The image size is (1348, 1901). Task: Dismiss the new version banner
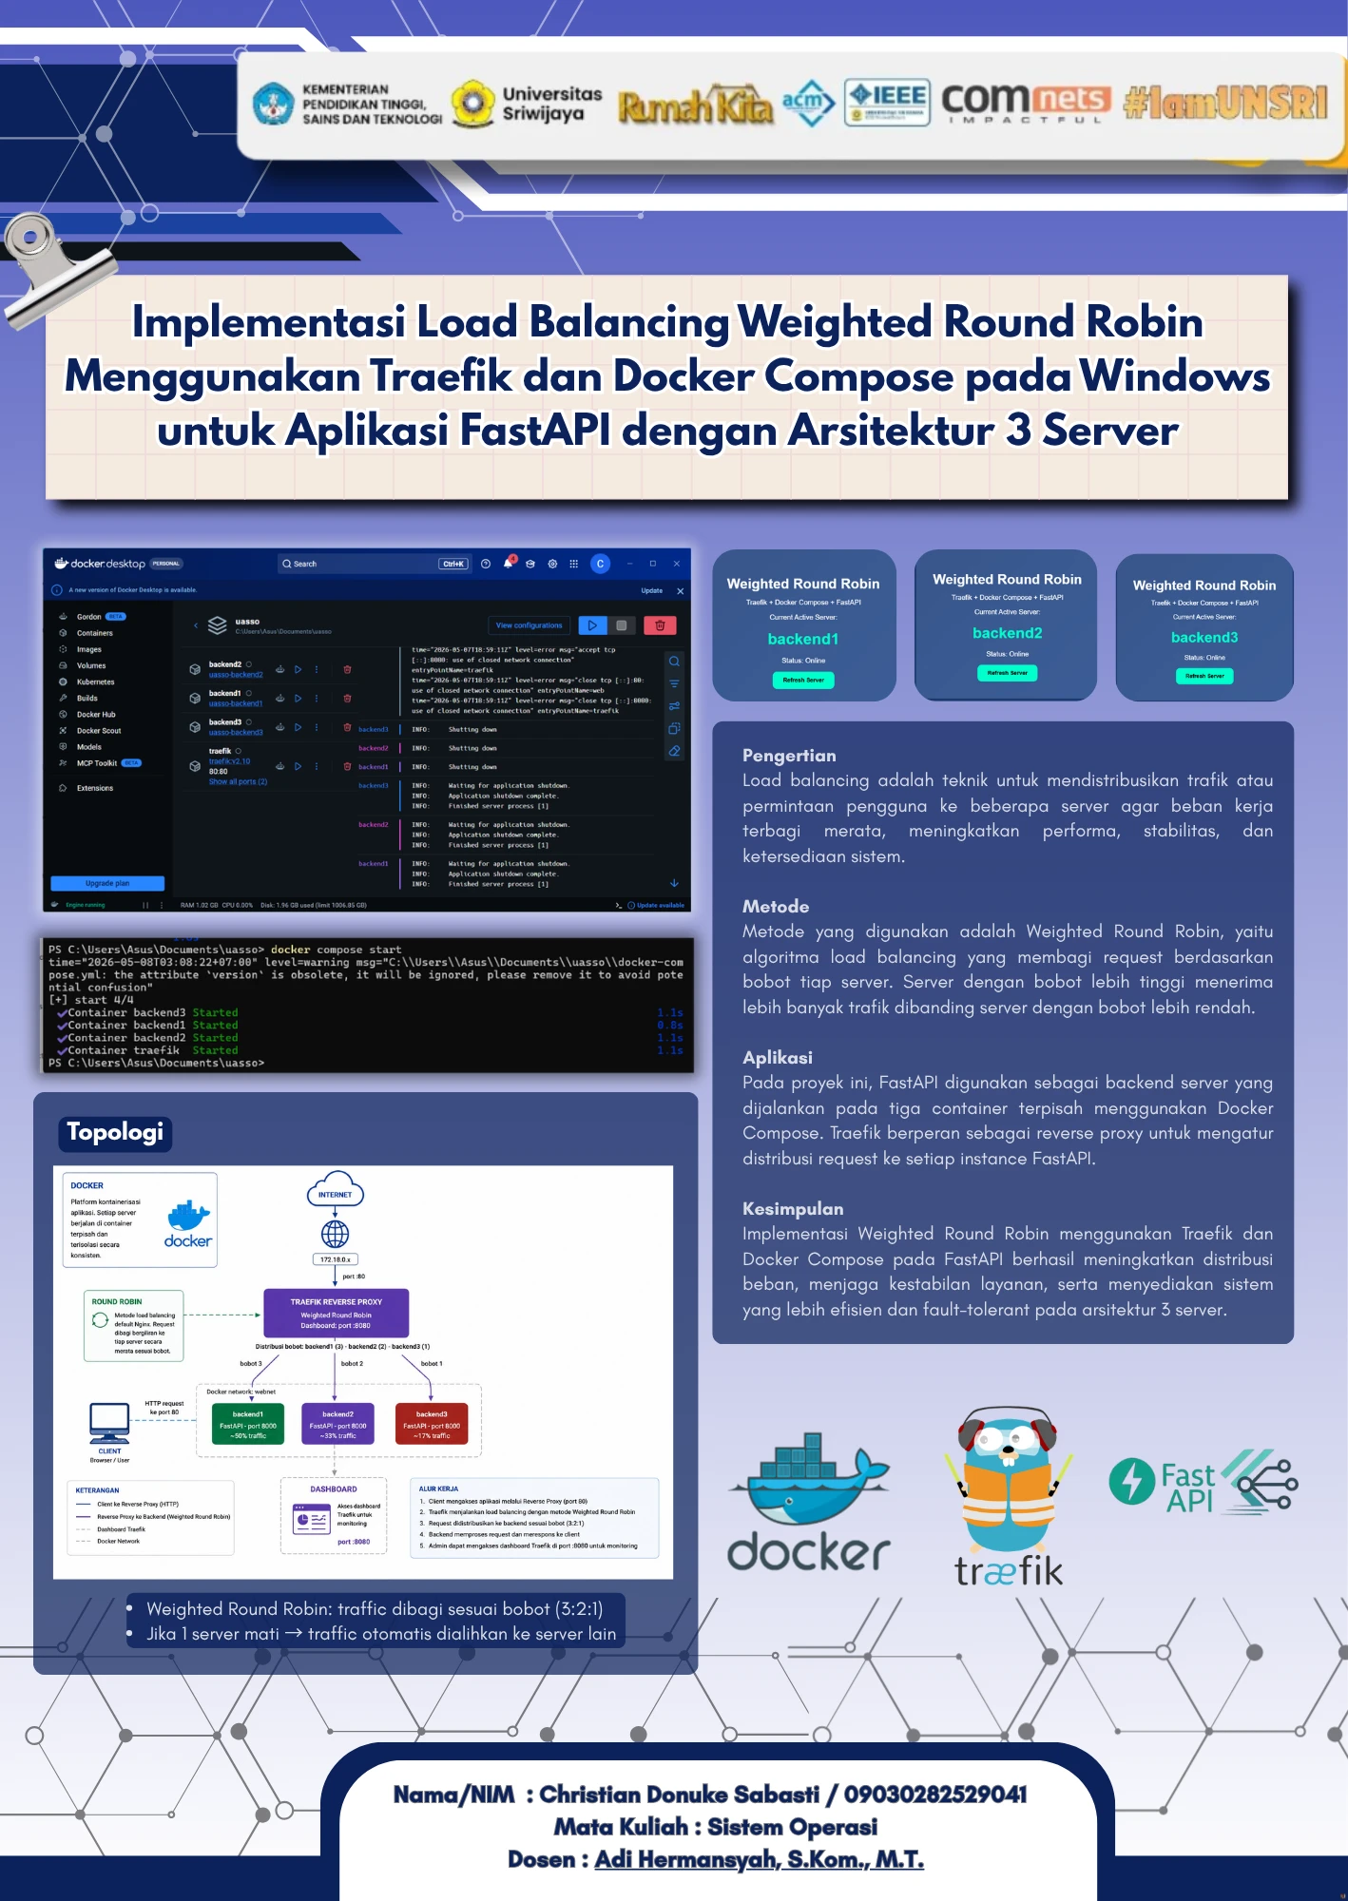(680, 590)
